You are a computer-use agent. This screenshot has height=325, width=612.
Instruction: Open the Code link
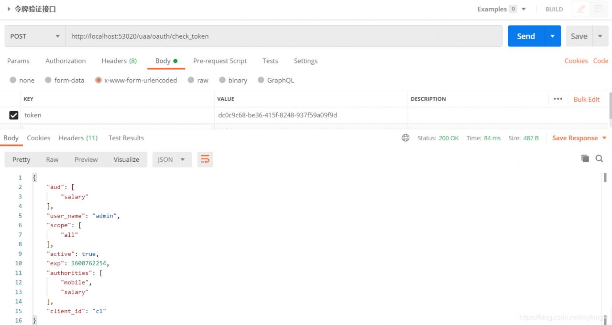(601, 61)
